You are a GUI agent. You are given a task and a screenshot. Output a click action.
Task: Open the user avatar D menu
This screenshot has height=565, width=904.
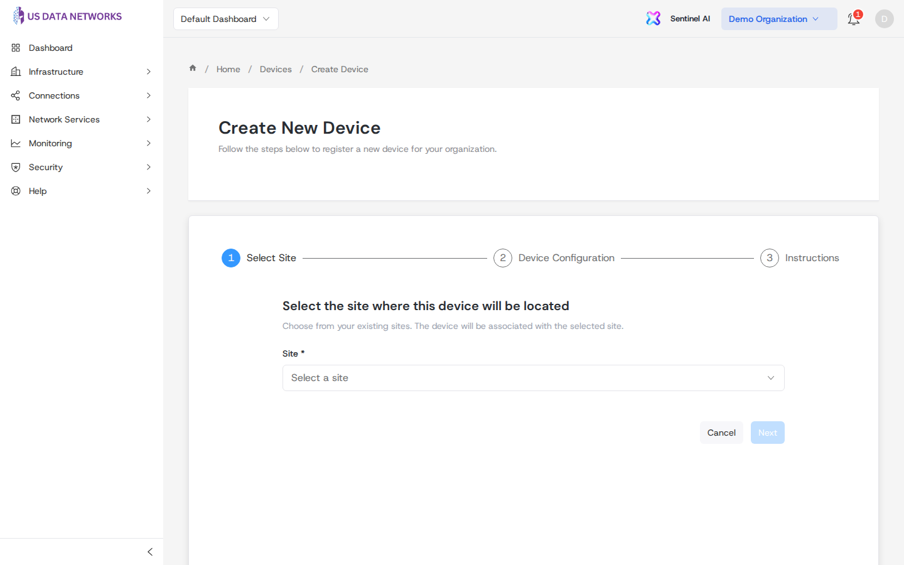coord(884,19)
